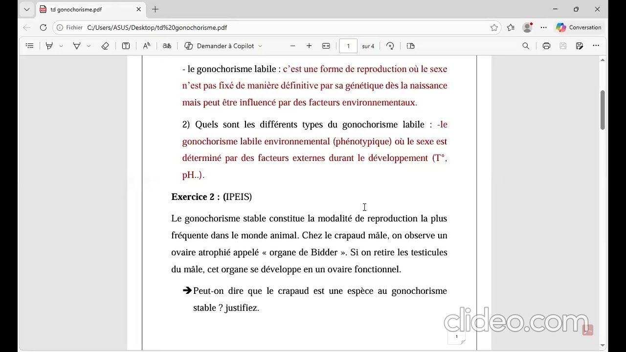The height and width of the screenshot is (352, 626).
Task: Open a new browser tab
Action: point(156,9)
